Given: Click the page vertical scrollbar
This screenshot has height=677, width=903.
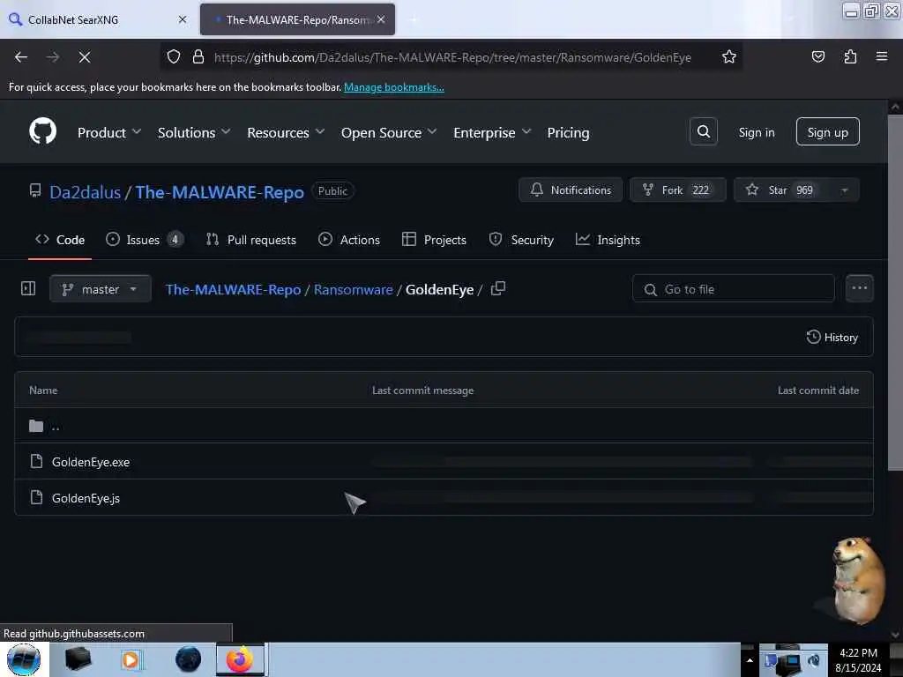Looking at the screenshot, I should [894, 293].
